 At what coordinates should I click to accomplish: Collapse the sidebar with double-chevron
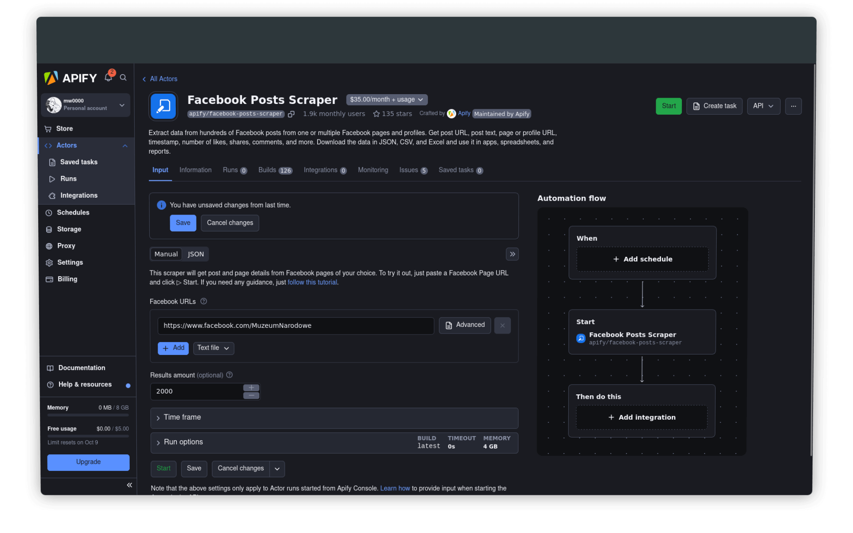point(129,485)
